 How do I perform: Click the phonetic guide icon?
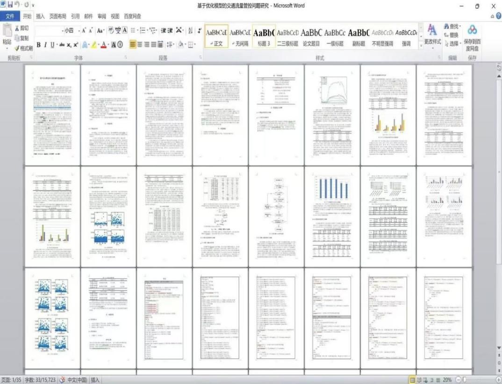tap(118, 30)
